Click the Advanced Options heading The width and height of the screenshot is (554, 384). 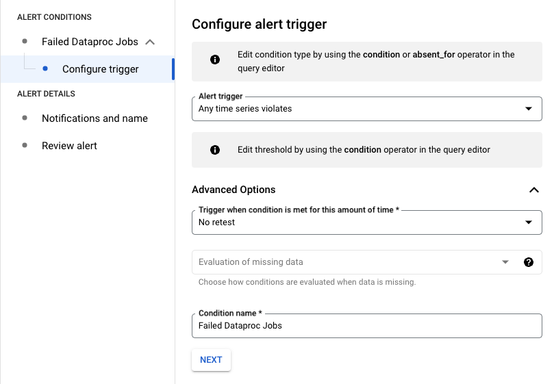click(234, 190)
